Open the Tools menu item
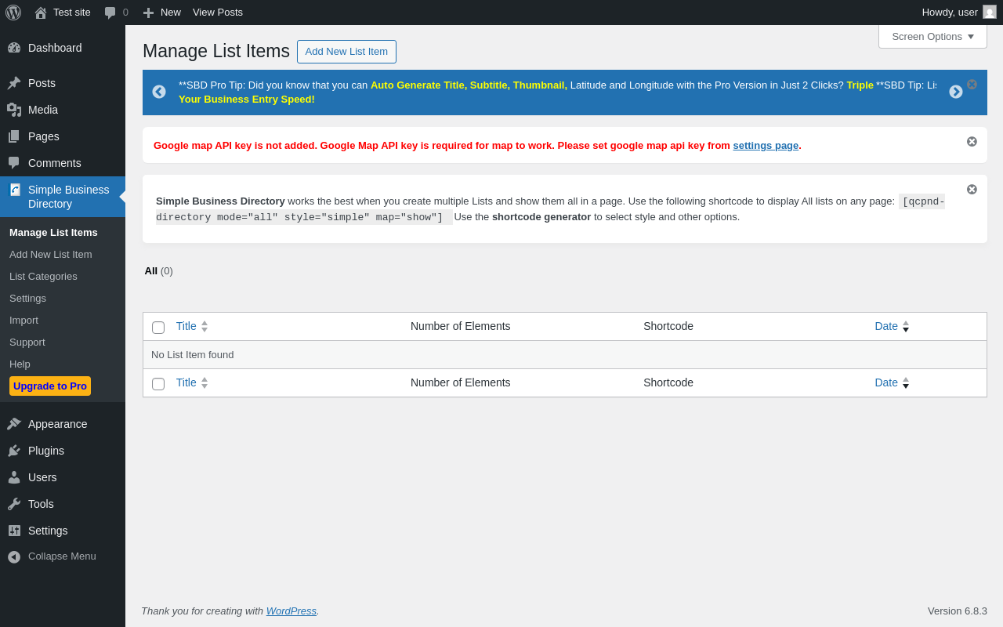 [x=63, y=504]
